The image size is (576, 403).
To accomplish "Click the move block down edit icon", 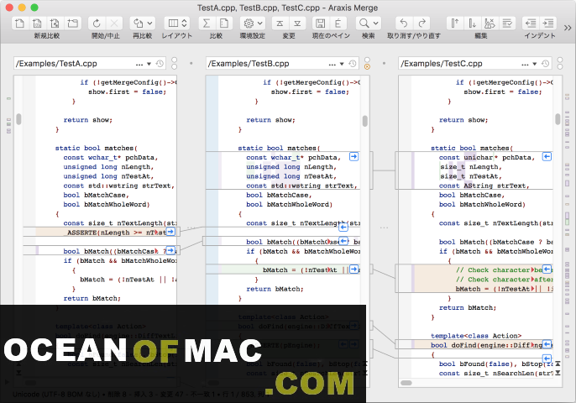I will [x=472, y=24].
